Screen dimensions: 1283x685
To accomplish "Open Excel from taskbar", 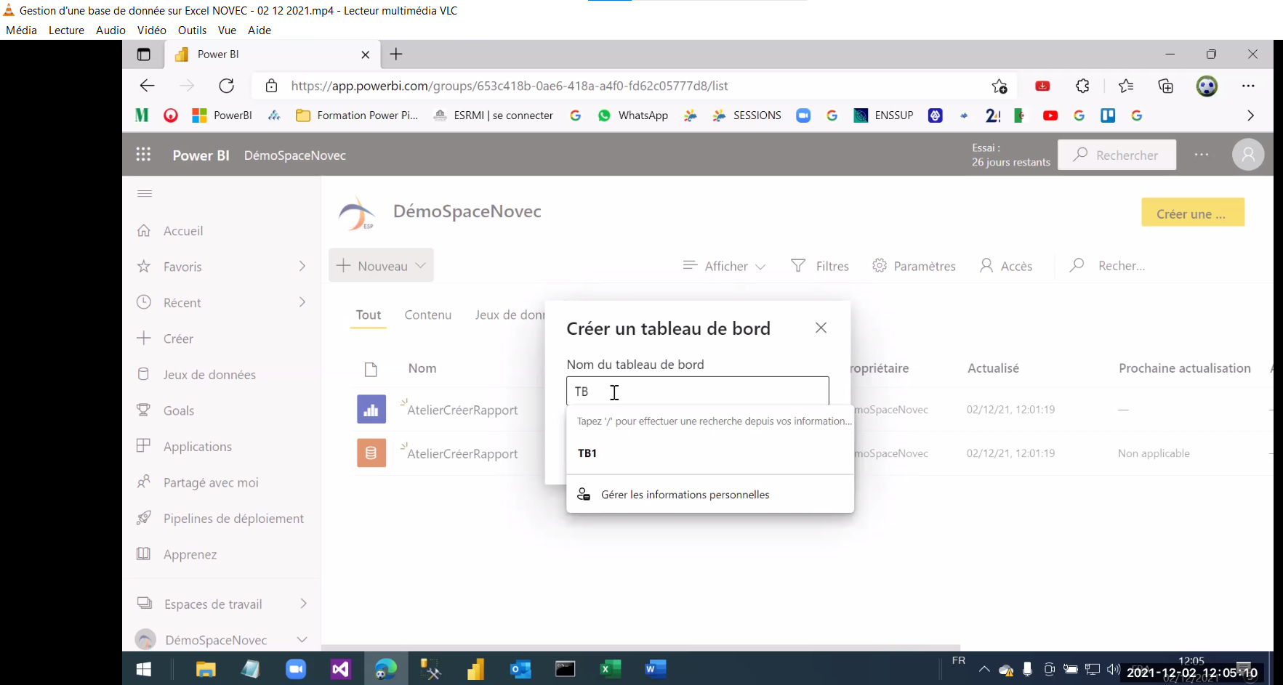I will click(x=611, y=669).
